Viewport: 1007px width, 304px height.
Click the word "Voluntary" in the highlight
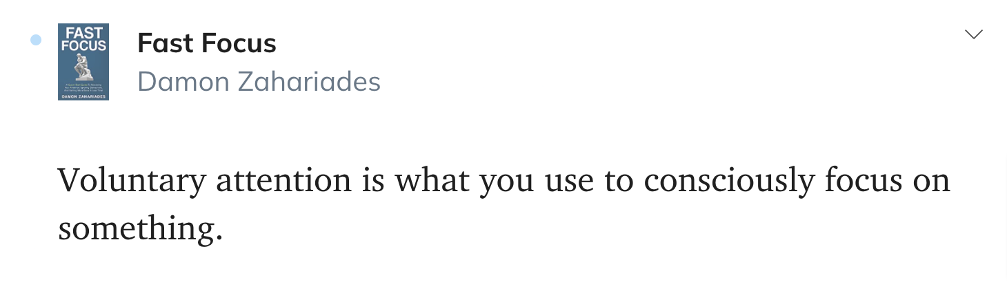132,182
